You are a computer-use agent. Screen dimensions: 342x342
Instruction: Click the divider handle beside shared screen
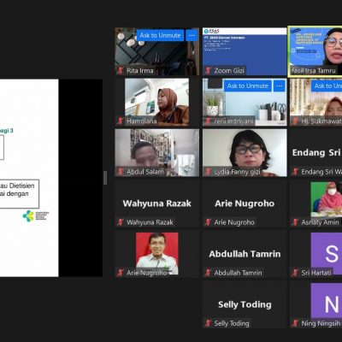tap(105, 178)
